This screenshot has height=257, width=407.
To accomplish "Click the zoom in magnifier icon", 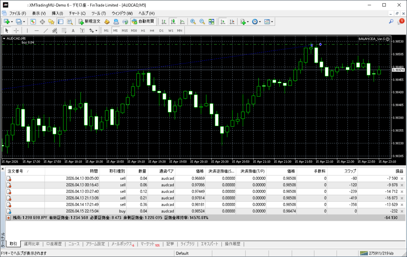I will point(193,21).
